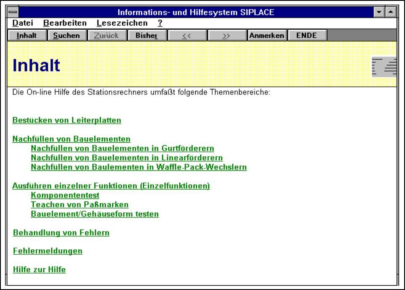The width and height of the screenshot is (405, 290).
Task: Go to next topic with >> button
Action: (x=226, y=36)
